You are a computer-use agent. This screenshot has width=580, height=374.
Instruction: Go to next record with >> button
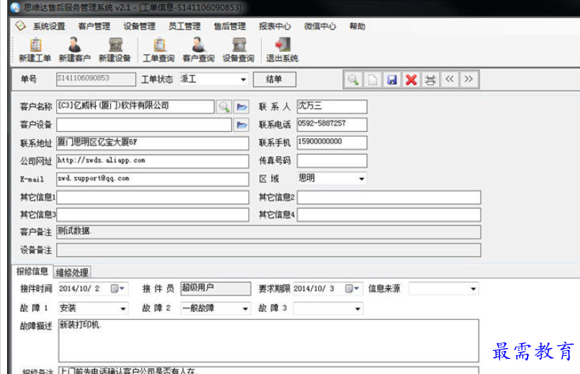(468, 79)
